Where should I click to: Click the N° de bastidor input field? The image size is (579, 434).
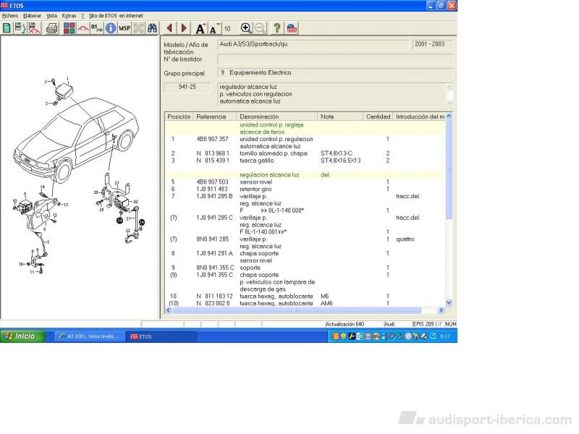335,59
